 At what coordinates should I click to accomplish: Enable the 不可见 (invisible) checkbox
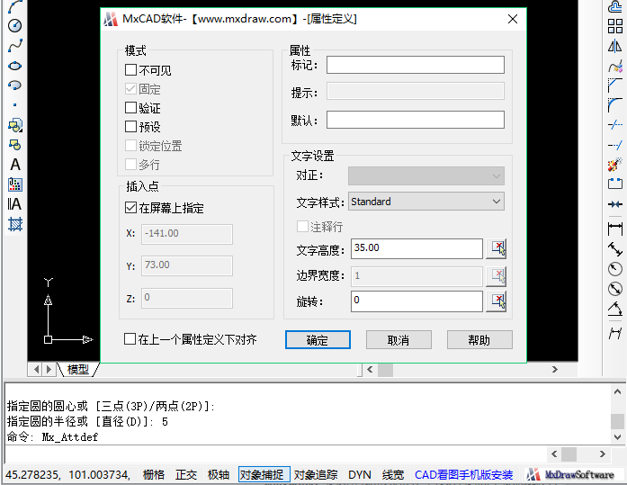pos(130,70)
